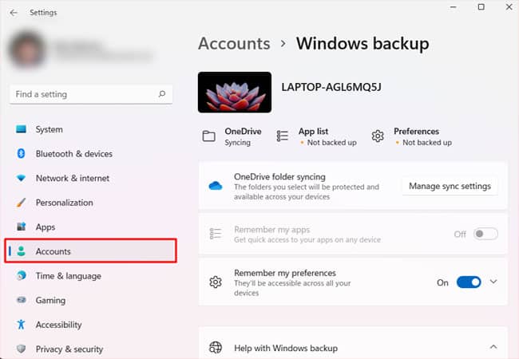This screenshot has width=519, height=359.
Task: Click Accounts breadcrumb link
Action: (x=234, y=44)
